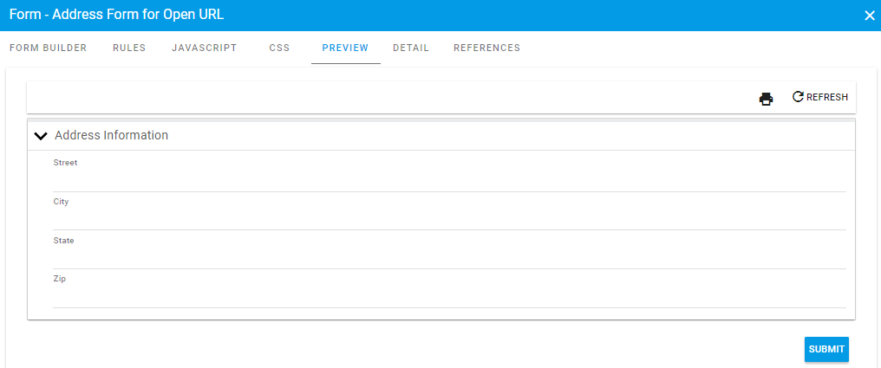Click the State input line
The height and width of the screenshot is (368, 881).
[449, 258]
